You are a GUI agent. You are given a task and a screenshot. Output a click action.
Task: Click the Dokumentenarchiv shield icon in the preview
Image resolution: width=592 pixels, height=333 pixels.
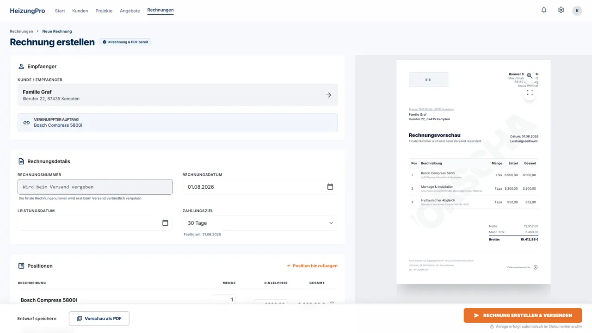[536, 267]
